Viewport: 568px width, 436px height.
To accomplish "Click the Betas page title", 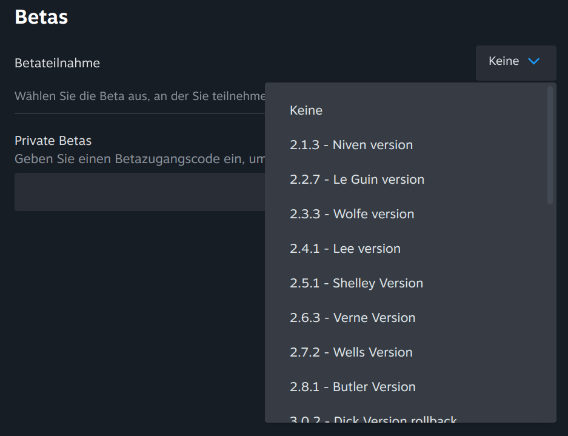I will coord(41,17).
